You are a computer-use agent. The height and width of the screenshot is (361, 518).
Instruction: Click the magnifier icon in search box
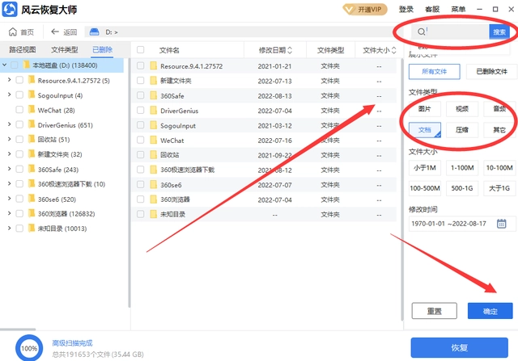(x=421, y=32)
